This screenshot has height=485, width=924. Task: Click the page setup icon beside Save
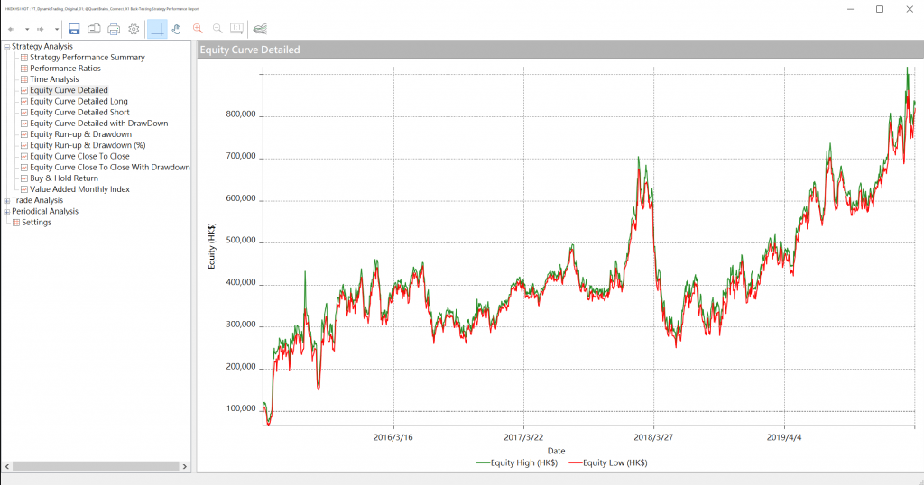click(x=94, y=29)
